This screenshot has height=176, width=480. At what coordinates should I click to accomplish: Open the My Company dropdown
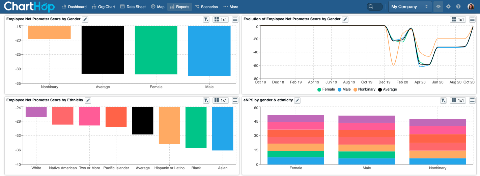pos(410,6)
